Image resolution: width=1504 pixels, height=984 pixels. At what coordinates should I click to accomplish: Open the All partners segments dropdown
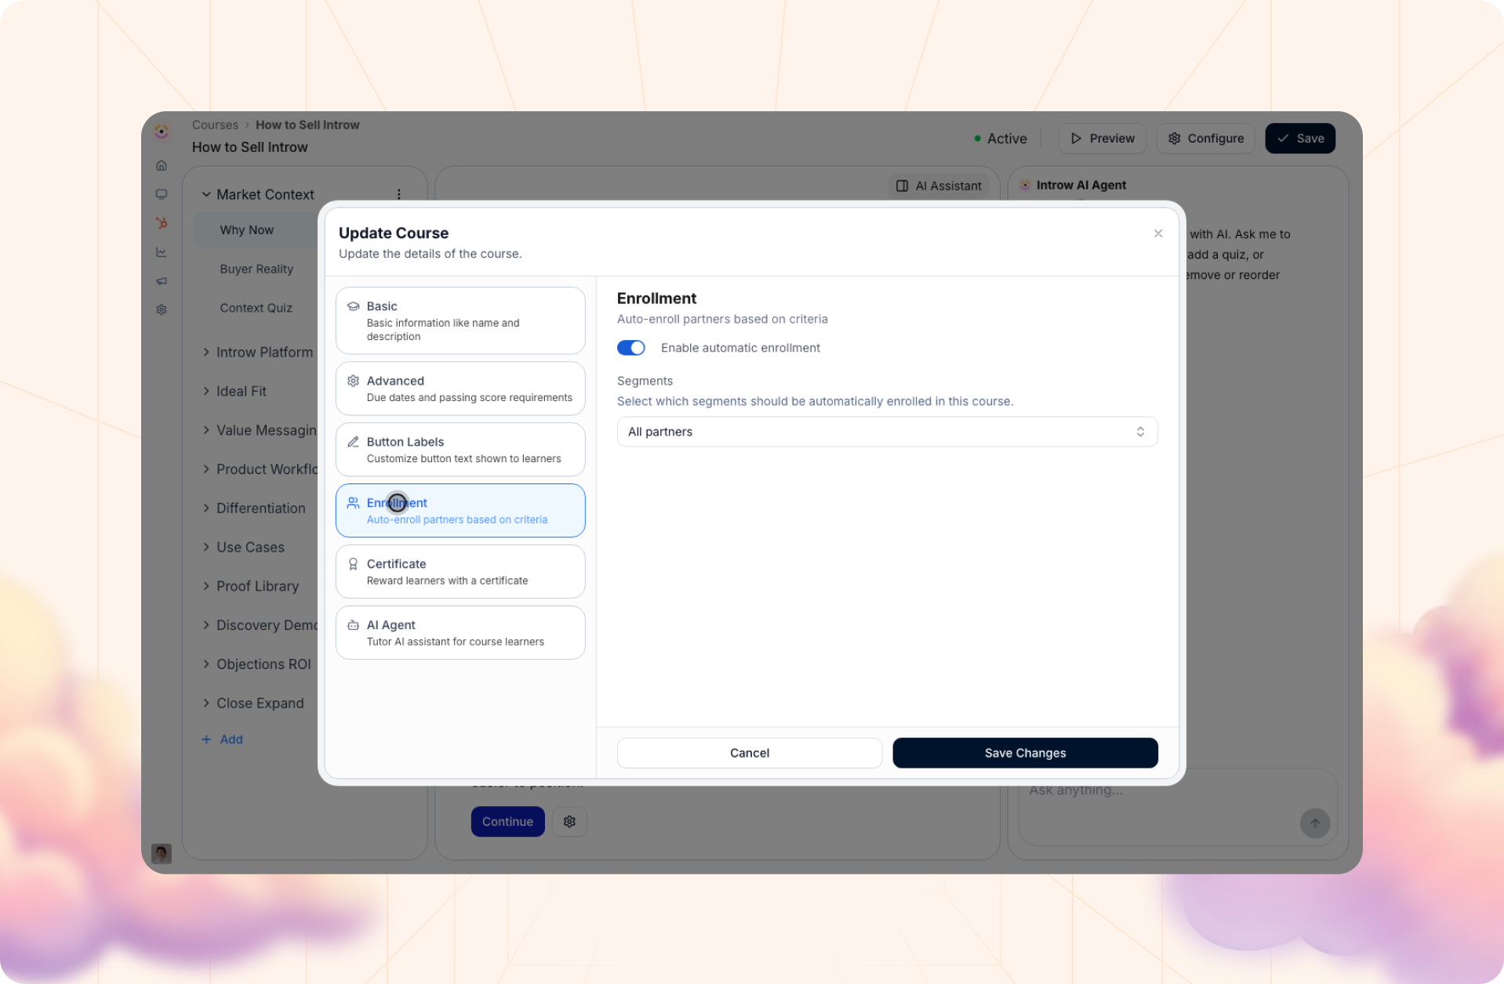887,432
